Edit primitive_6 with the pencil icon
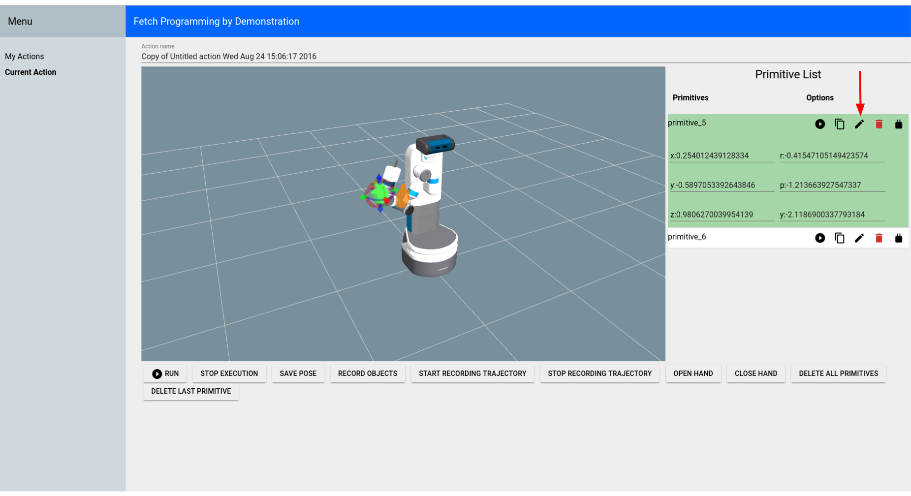The width and height of the screenshot is (911, 496). [859, 238]
